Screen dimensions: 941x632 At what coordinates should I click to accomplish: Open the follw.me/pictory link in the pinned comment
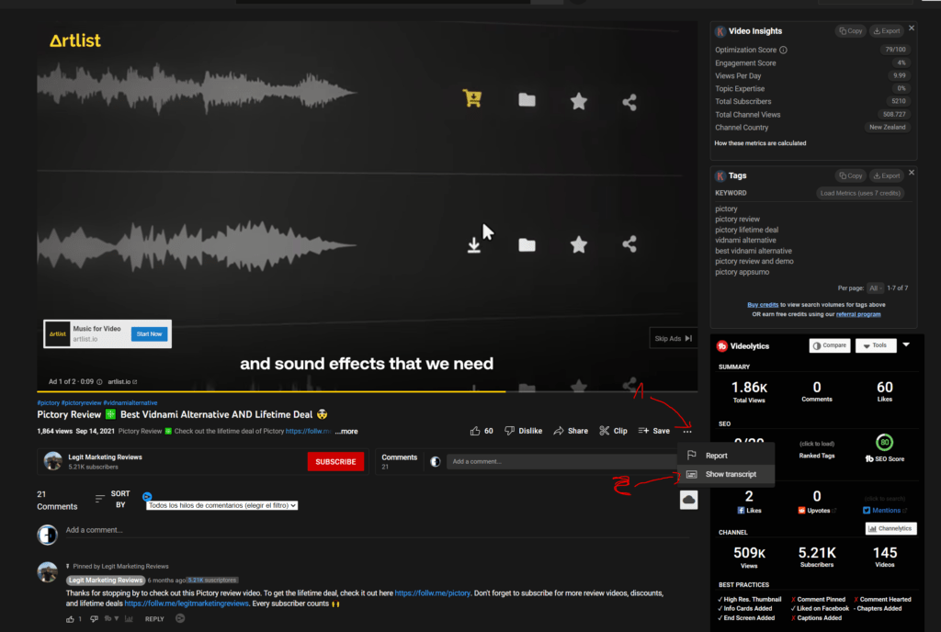[432, 593]
